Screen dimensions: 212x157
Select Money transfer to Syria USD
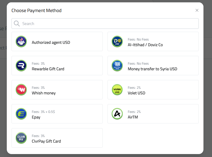click(153, 66)
